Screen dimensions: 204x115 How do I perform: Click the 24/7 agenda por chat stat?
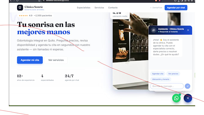click(x=72, y=78)
